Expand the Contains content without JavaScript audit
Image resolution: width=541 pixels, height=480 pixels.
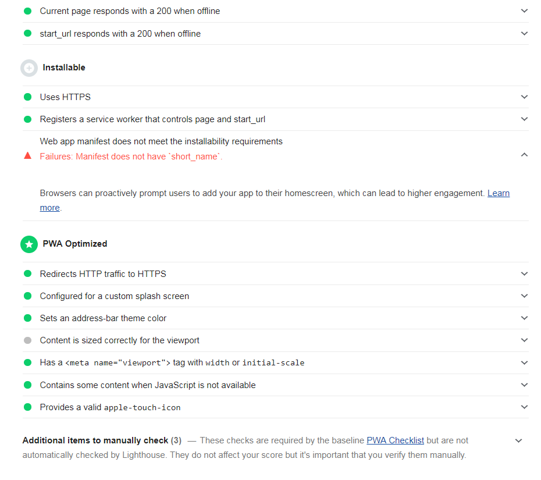click(524, 385)
